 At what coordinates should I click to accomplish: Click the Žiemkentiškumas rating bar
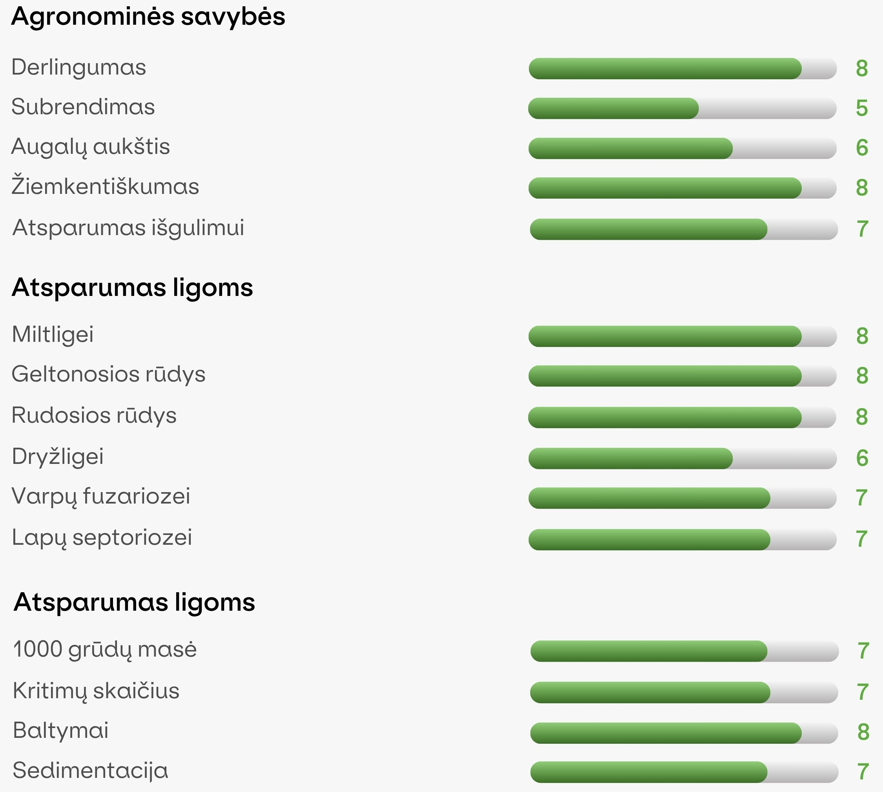(x=682, y=188)
